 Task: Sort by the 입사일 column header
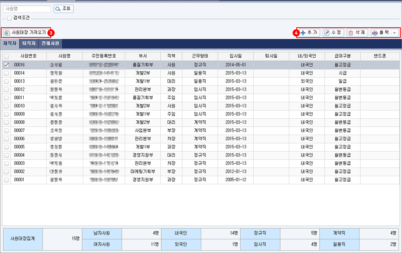click(x=236, y=56)
